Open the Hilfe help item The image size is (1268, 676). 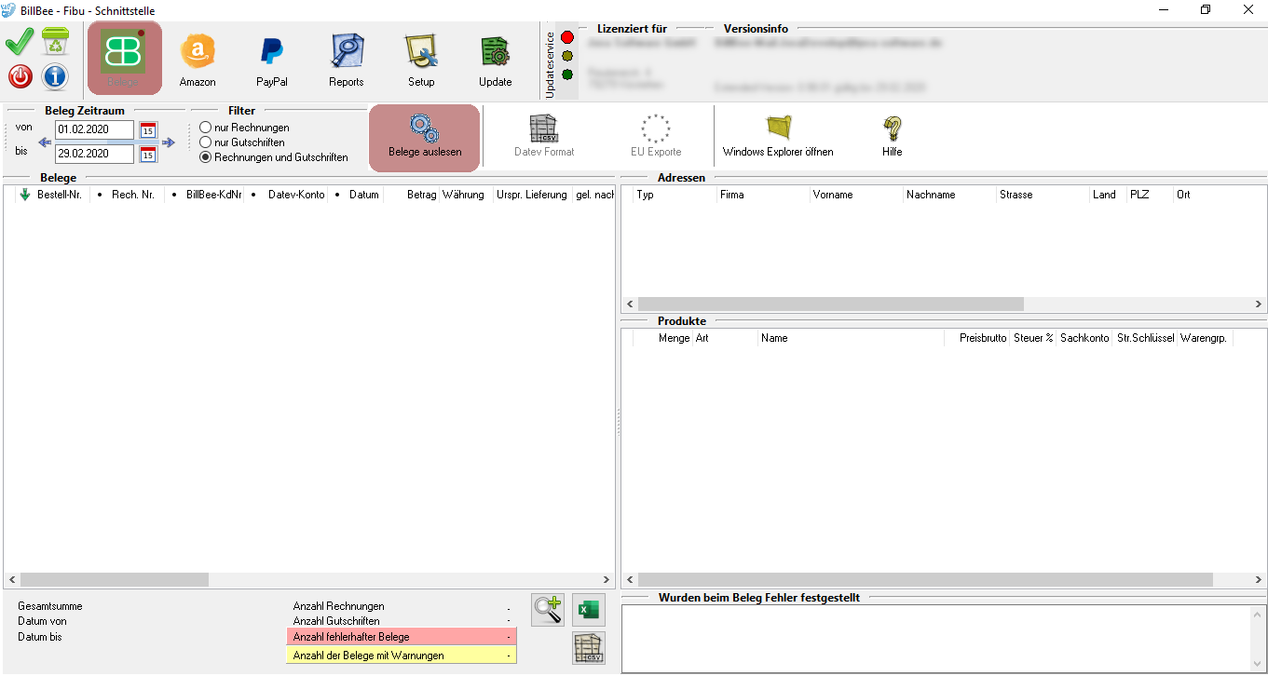(893, 138)
